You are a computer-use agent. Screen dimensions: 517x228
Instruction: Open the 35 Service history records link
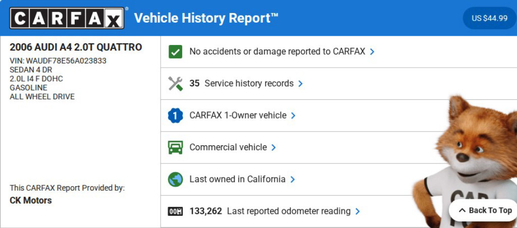pos(241,83)
